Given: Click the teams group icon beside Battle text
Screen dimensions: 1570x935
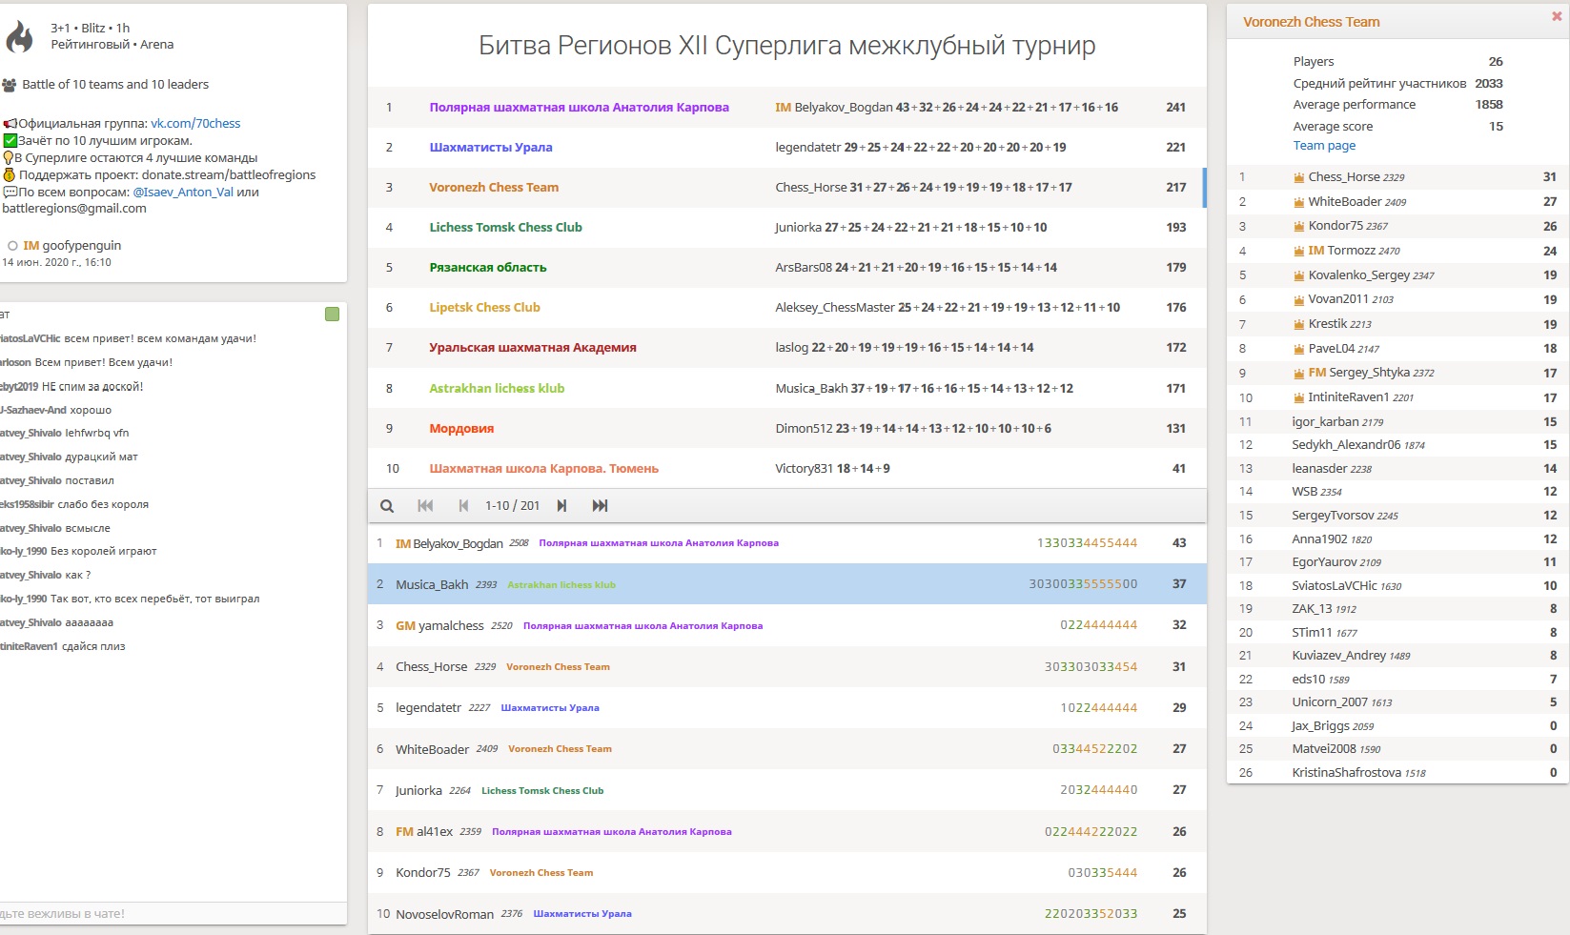Looking at the screenshot, I should [10, 85].
